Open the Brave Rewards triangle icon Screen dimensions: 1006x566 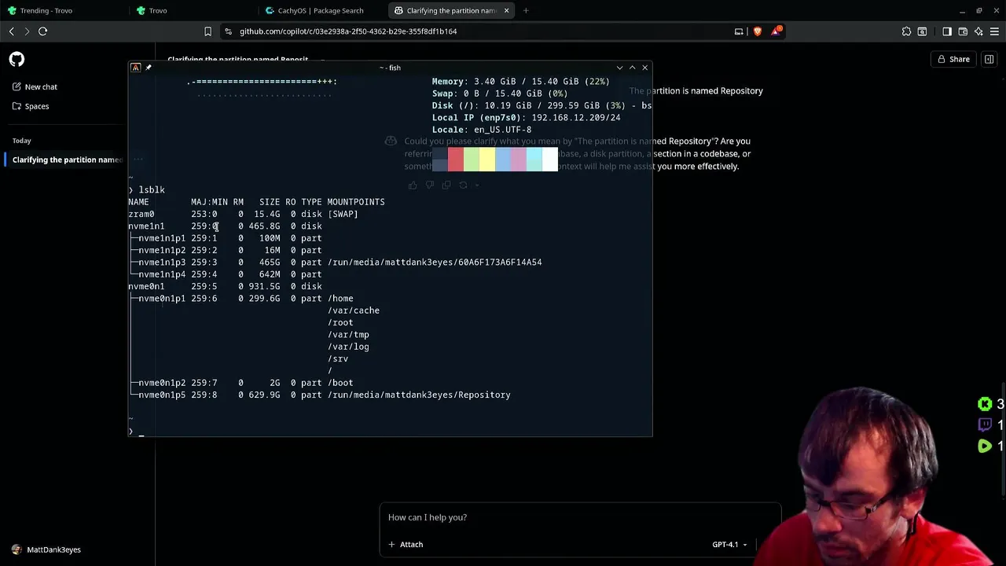click(x=777, y=31)
